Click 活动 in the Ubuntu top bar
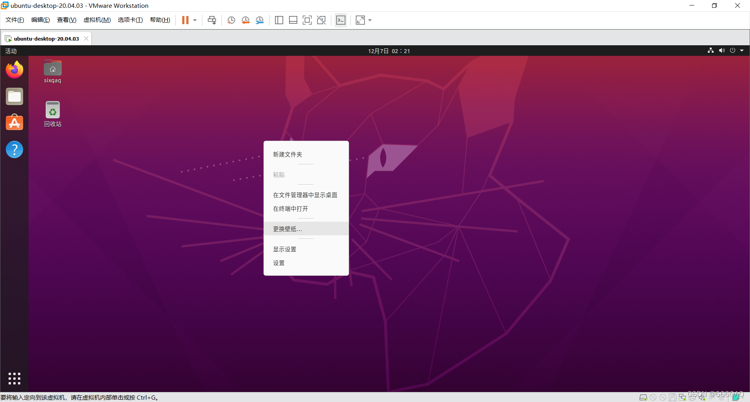This screenshot has width=750, height=402. [x=11, y=51]
